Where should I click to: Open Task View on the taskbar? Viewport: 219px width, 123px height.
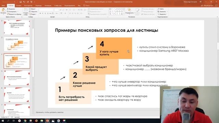click(14, 121)
